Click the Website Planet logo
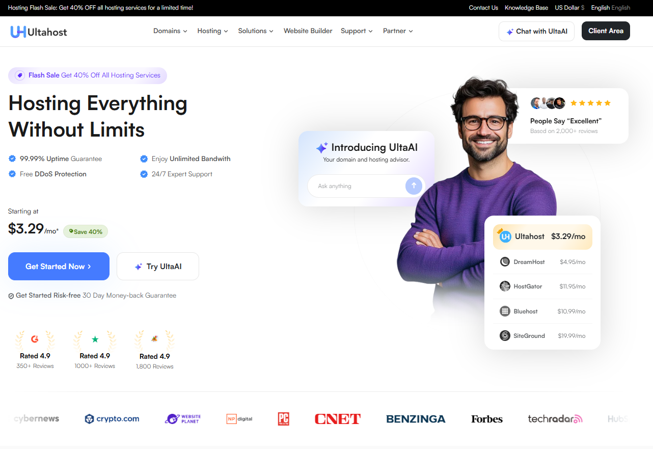Viewport: 653px width, 449px height. pyautogui.click(x=183, y=419)
